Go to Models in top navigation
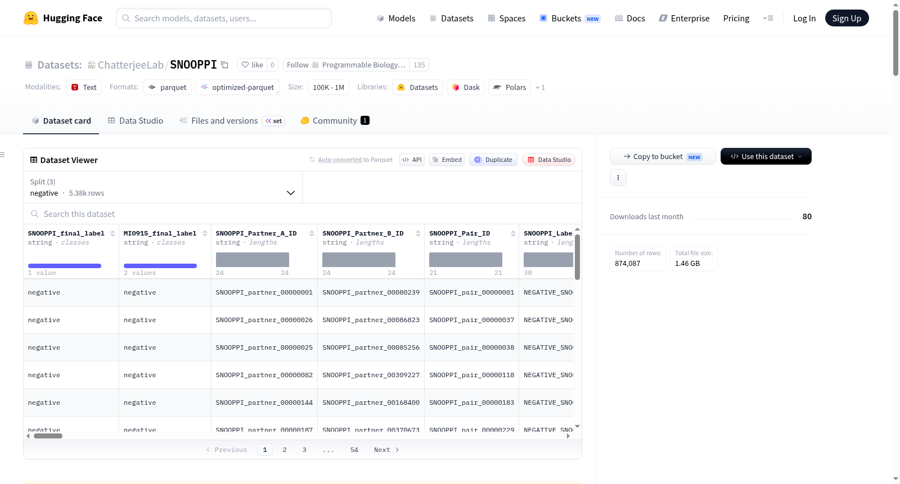The height and width of the screenshot is (484, 900). [x=396, y=18]
